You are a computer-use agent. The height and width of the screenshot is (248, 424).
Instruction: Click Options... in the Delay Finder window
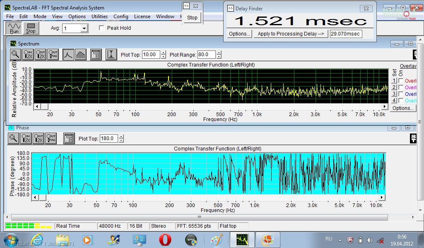tap(240, 34)
